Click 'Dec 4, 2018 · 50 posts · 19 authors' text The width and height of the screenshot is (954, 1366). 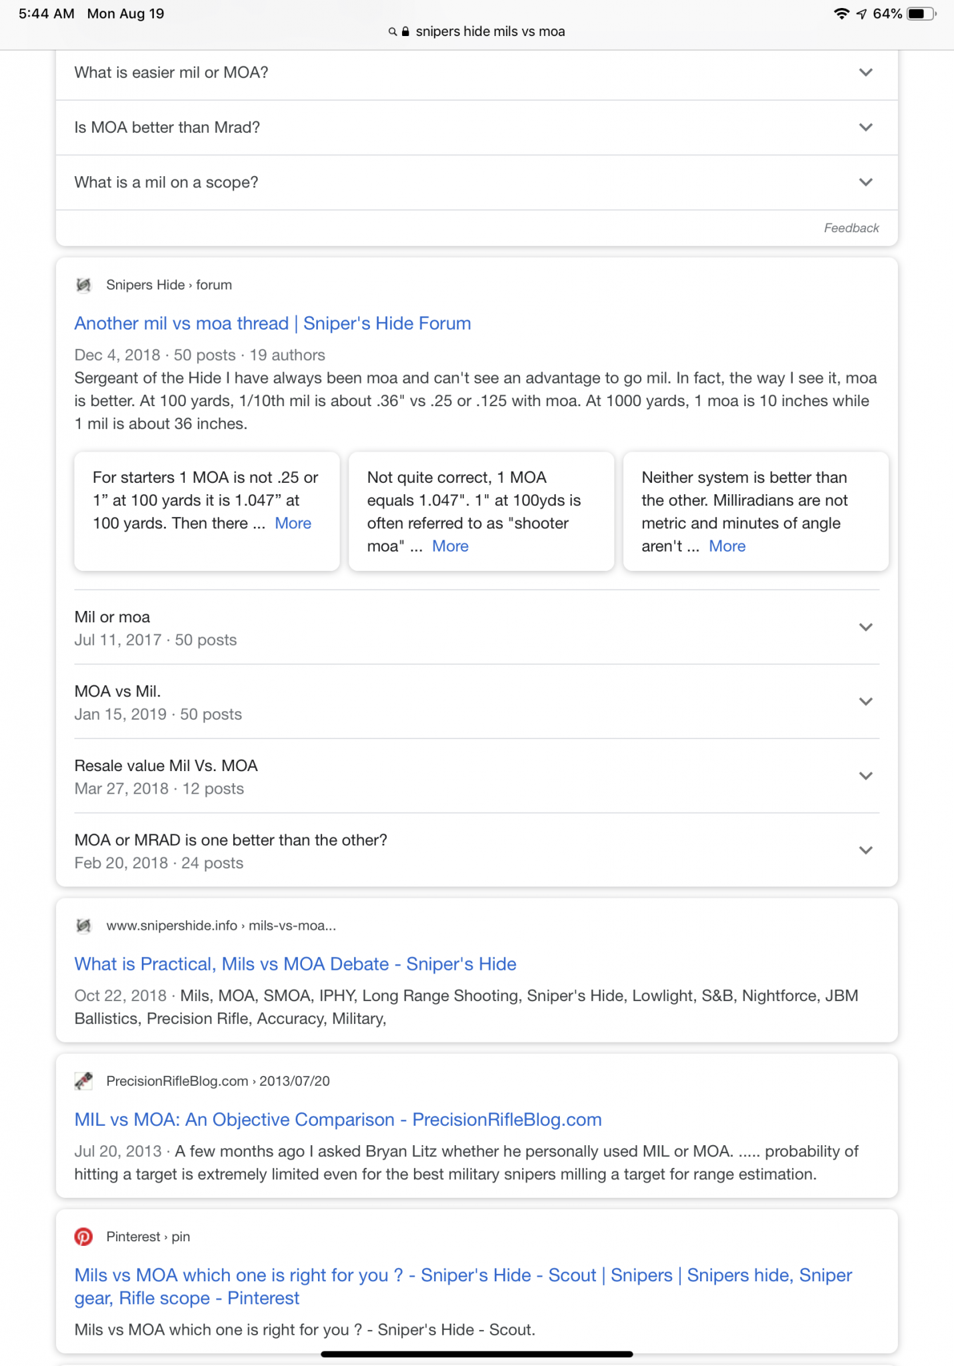pyautogui.click(x=200, y=355)
